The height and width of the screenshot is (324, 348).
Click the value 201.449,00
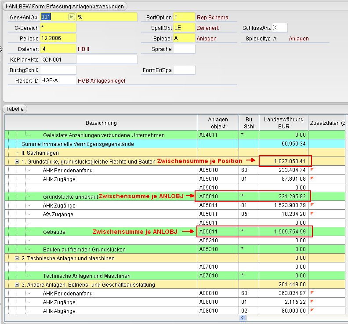(292, 284)
